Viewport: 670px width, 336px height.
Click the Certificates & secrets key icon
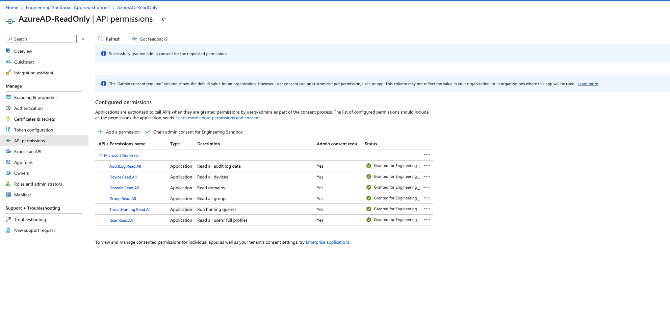[8, 119]
